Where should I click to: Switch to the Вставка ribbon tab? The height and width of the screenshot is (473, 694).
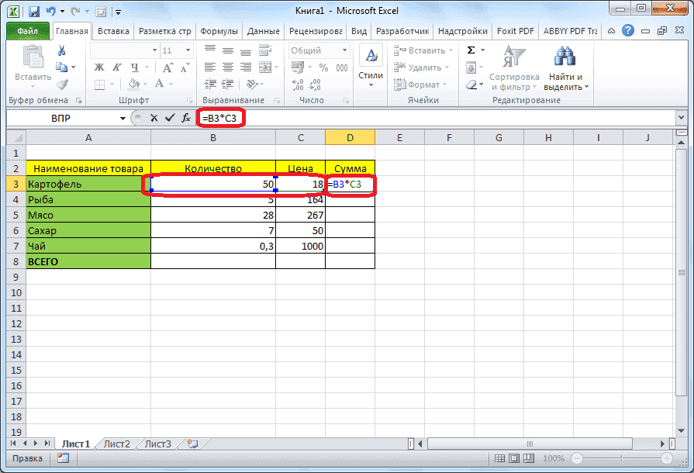click(x=112, y=31)
